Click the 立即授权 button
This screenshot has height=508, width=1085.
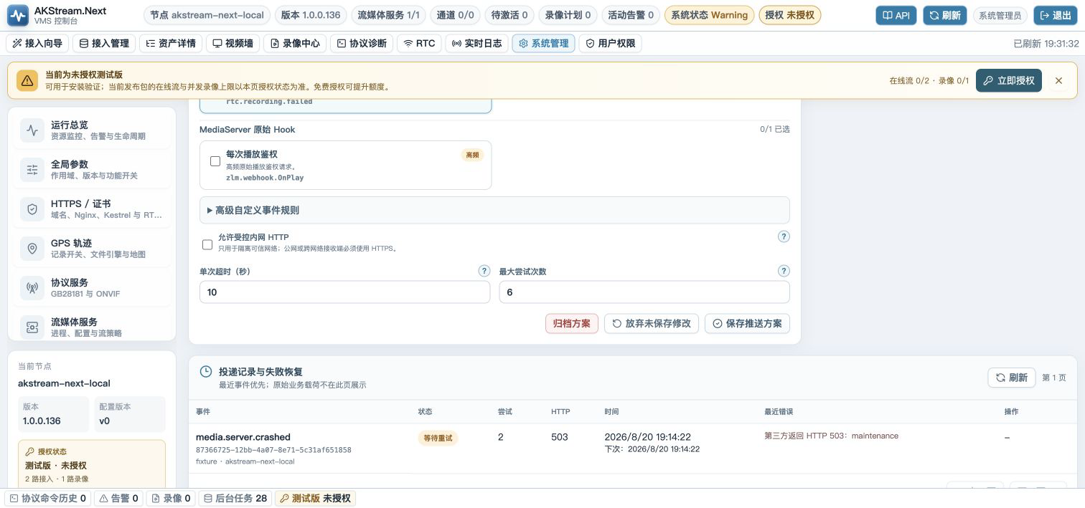pyautogui.click(x=1008, y=80)
